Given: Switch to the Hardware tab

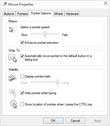Looking at the screenshot, I should point(72,14).
